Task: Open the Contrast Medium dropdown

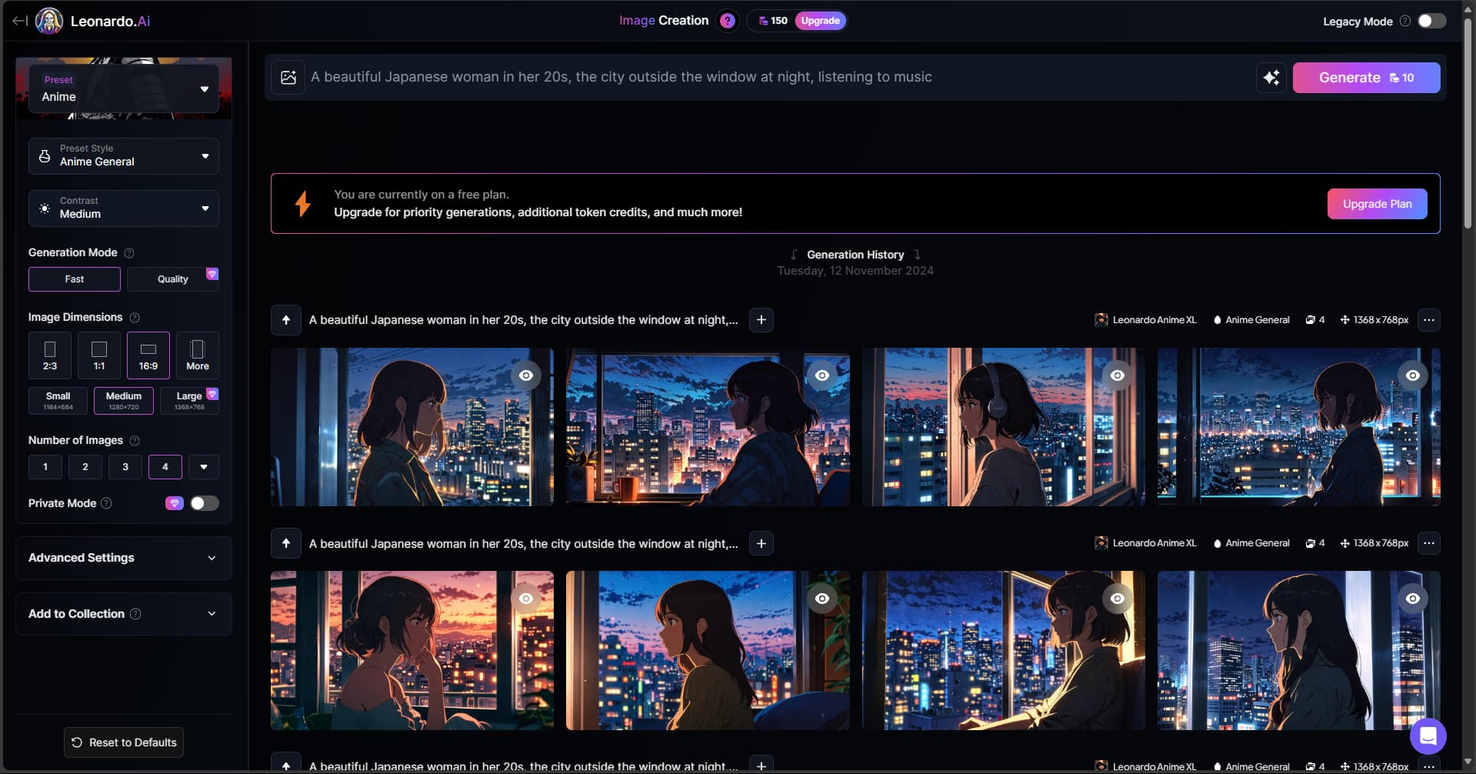Action: (x=124, y=209)
